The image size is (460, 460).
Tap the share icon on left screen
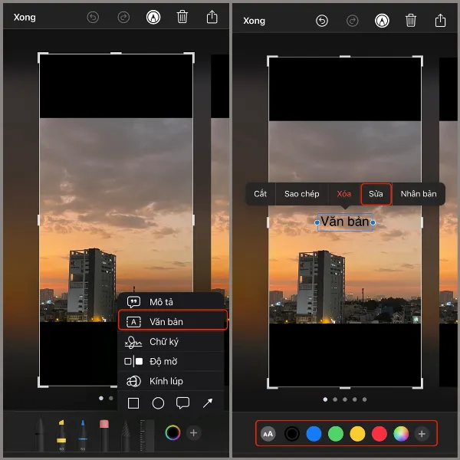pyautogui.click(x=212, y=17)
